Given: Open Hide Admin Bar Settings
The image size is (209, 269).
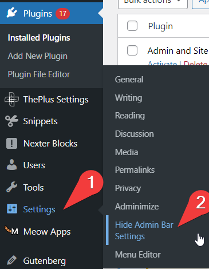Looking at the screenshot, I should click(144, 231).
